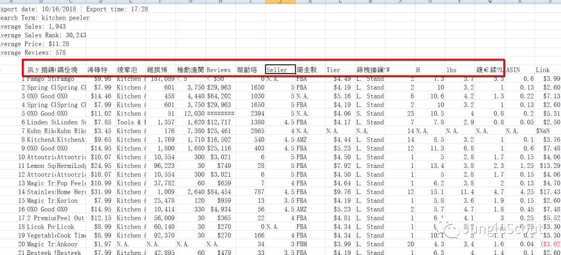
Task: Select the 2865 reviews cell
Action: (x=250, y=131)
